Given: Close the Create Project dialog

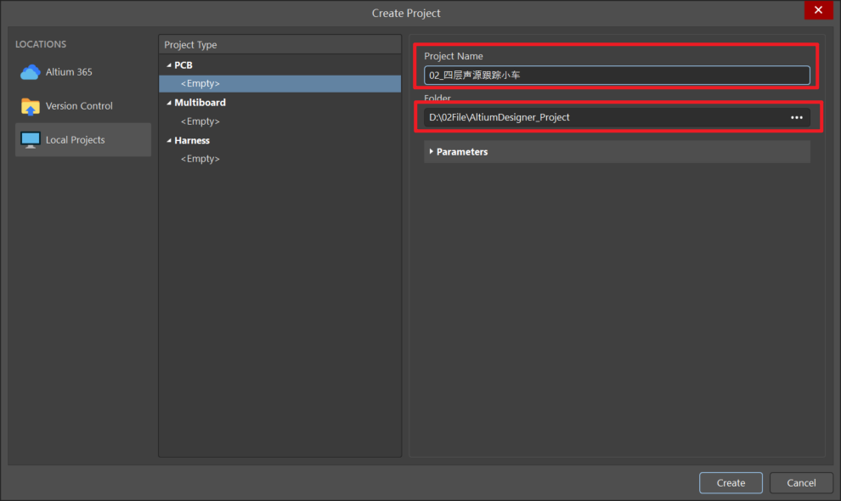Looking at the screenshot, I should 818,10.
